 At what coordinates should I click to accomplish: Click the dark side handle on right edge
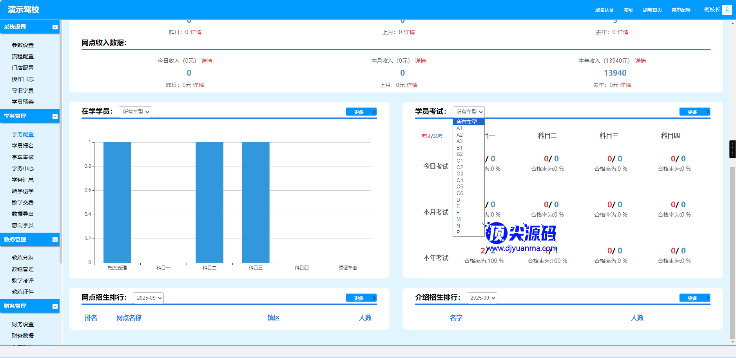732,149
